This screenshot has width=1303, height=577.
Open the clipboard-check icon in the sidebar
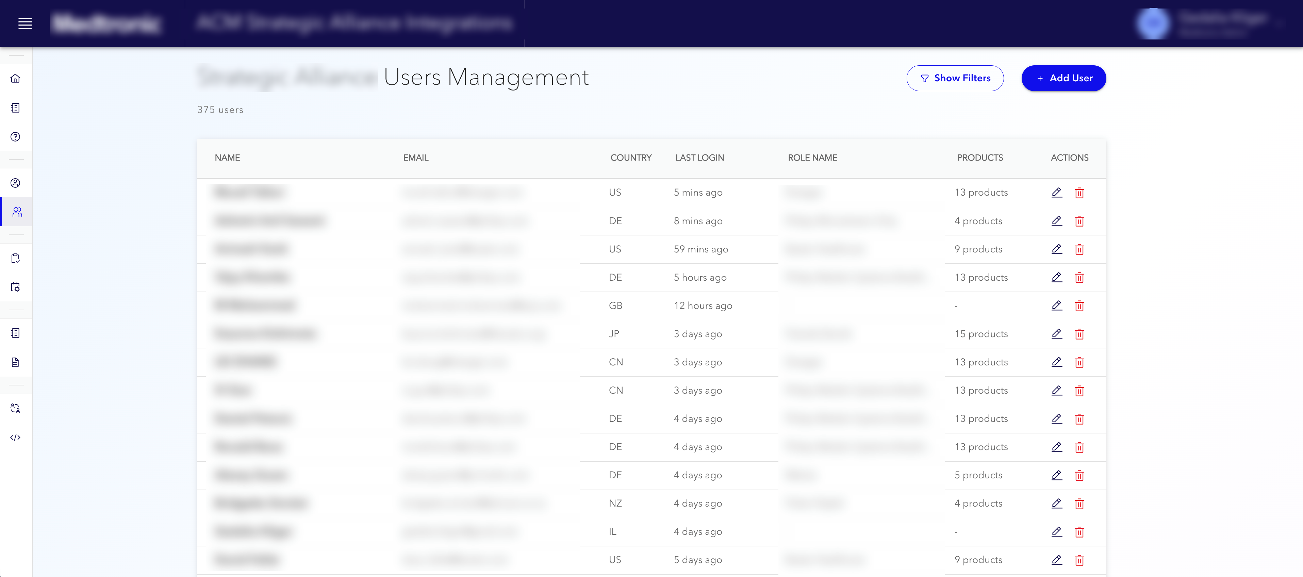coord(16,258)
